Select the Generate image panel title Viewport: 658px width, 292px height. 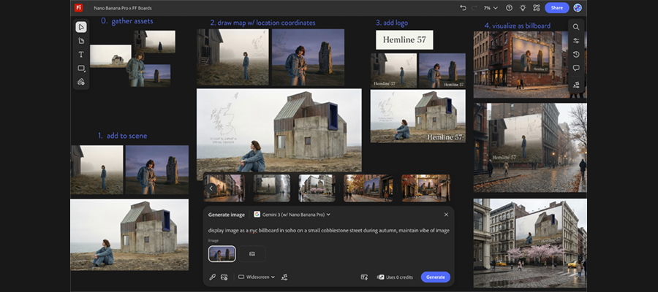pyautogui.click(x=226, y=215)
